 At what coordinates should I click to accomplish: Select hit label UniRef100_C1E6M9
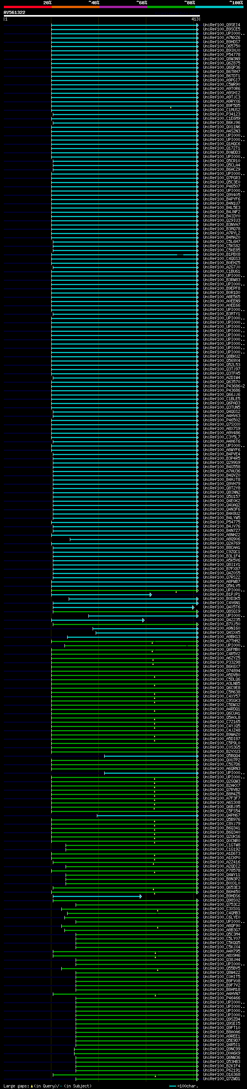coord(222,118)
